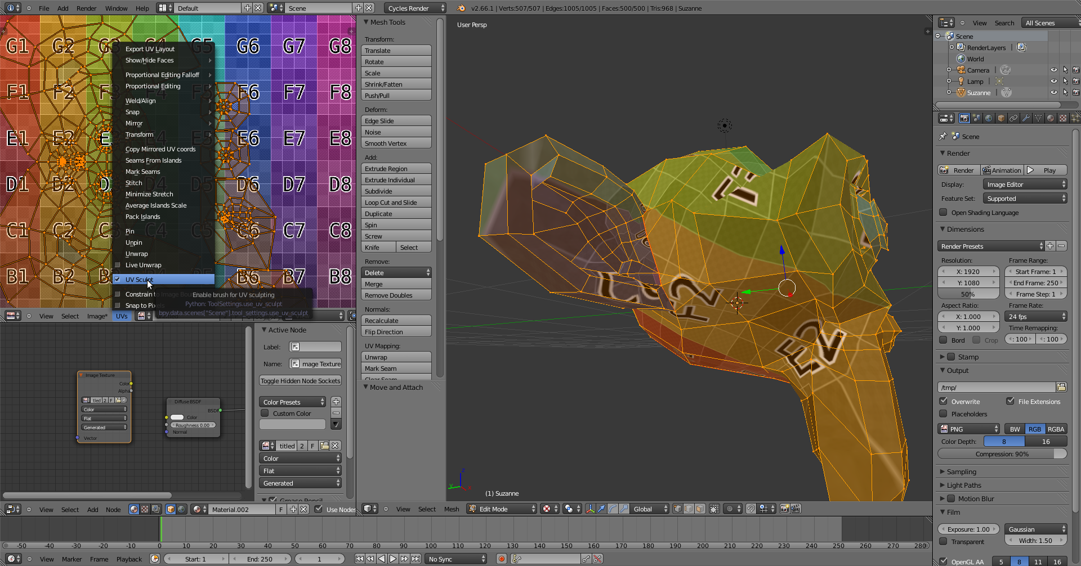Choose Export UV Layout from UVs menu
This screenshot has width=1081, height=566.
pos(150,49)
